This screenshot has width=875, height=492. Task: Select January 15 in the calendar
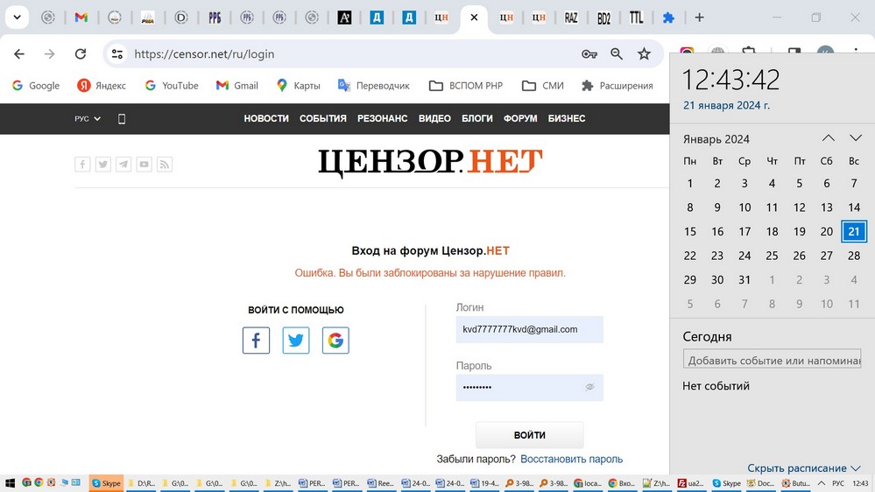click(689, 231)
